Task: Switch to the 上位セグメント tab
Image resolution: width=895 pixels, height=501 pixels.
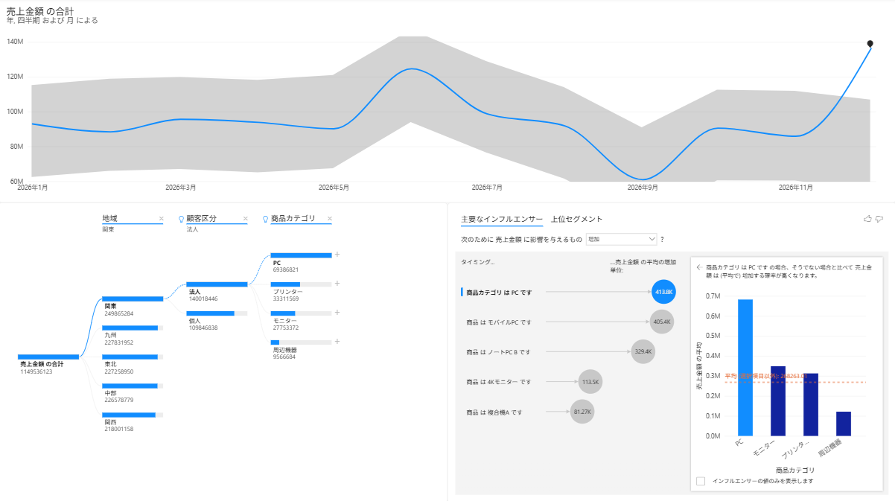Action: [x=576, y=219]
